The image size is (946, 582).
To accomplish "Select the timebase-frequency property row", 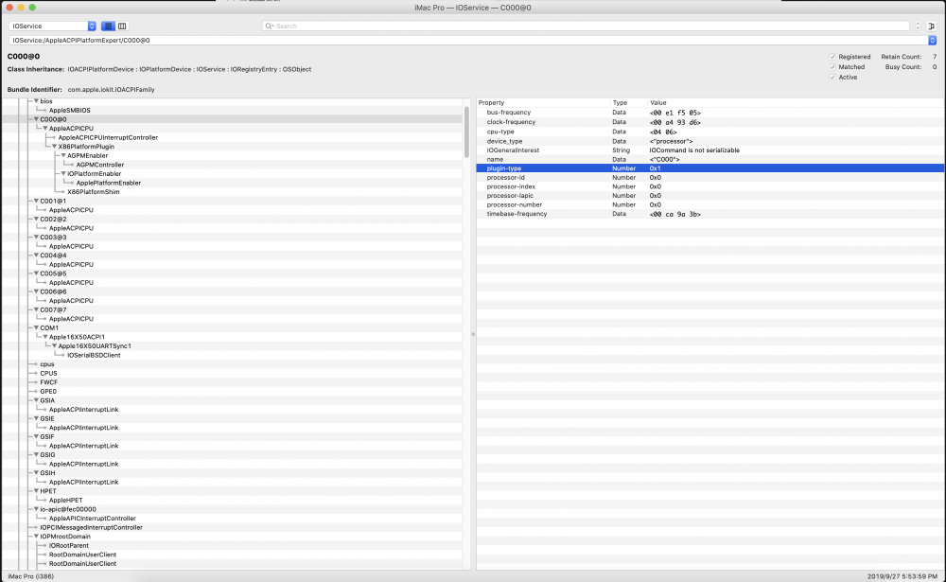I will pyautogui.click(x=710, y=214).
